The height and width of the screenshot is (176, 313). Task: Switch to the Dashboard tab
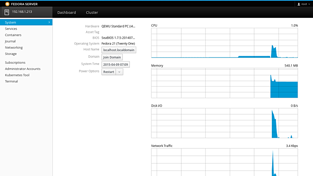point(67,12)
